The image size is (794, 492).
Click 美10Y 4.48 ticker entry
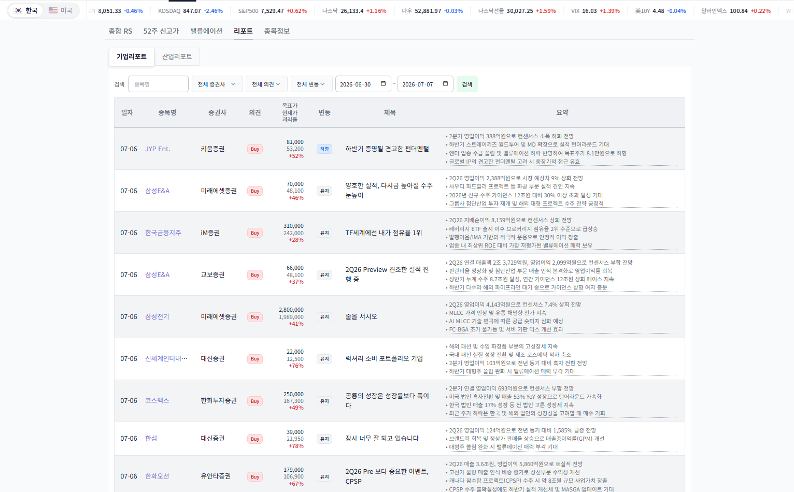tap(660, 11)
